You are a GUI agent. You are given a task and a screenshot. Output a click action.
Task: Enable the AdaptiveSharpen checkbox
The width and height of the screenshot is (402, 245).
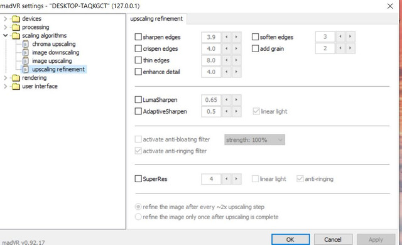pos(138,111)
